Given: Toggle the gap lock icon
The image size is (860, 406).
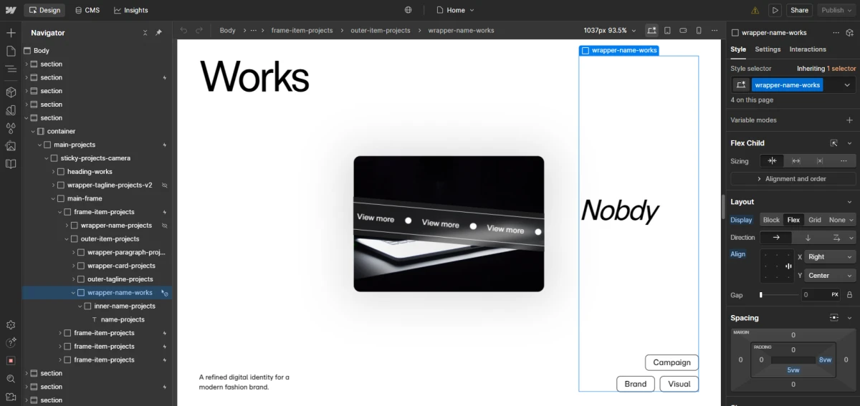Looking at the screenshot, I should tap(850, 295).
